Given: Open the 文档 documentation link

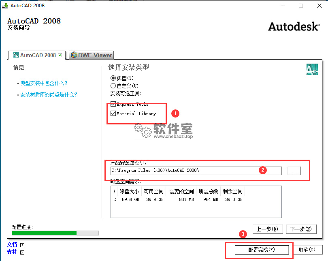Looking at the screenshot, I should (x=12, y=245).
